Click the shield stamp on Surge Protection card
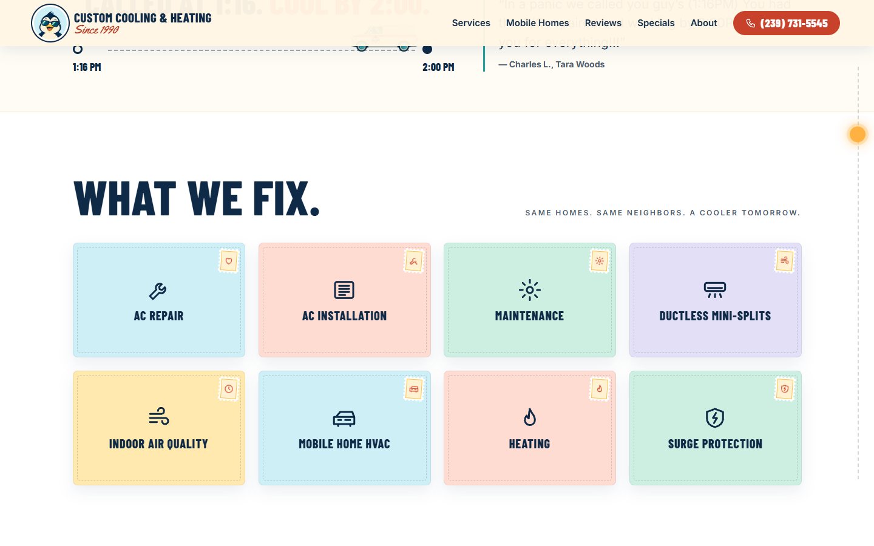Image resolution: width=874 pixels, height=546 pixels. click(785, 389)
